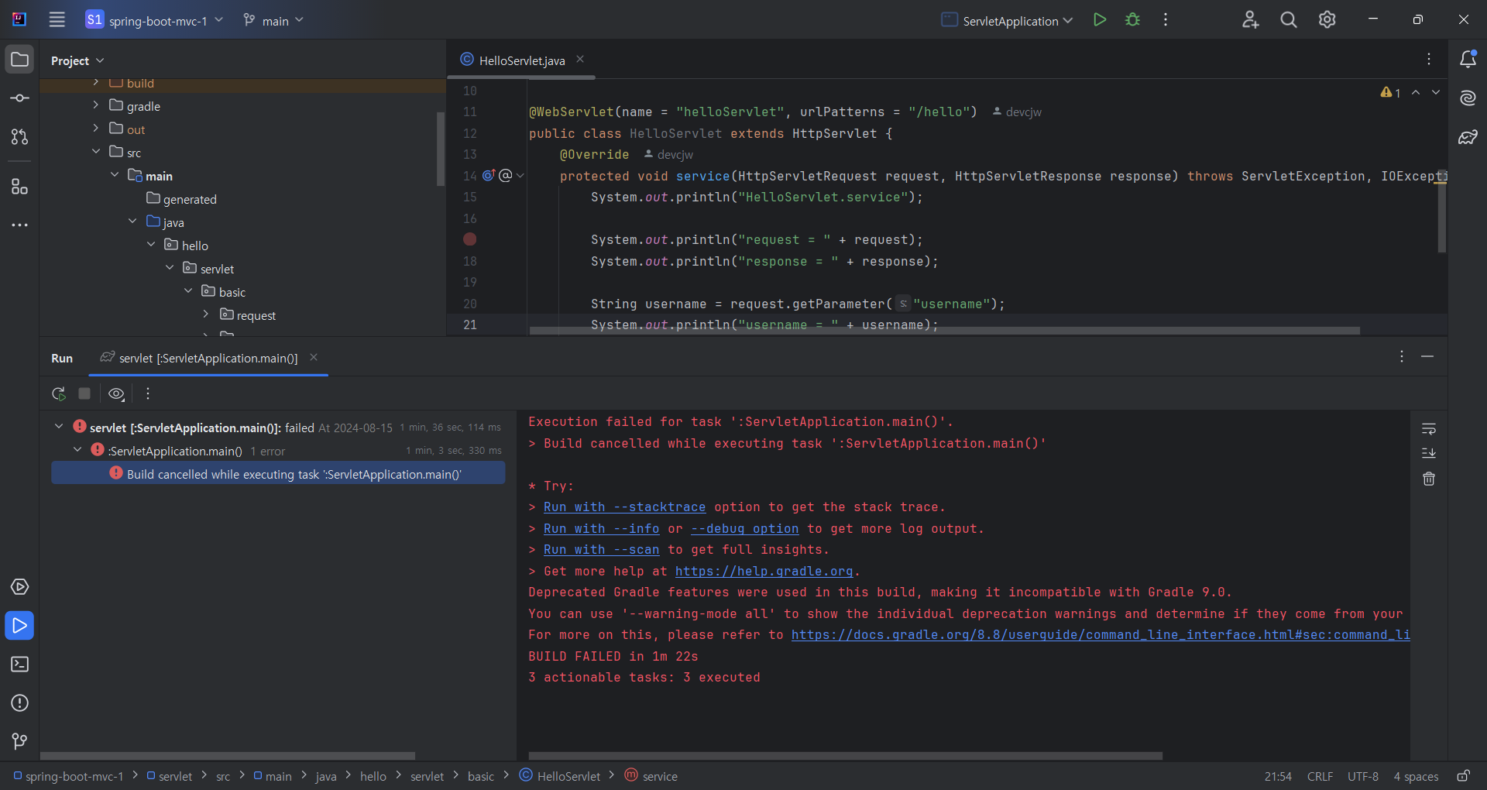Screen dimensions: 1487x790
Task: Close the servlet run tab
Action: click(314, 357)
